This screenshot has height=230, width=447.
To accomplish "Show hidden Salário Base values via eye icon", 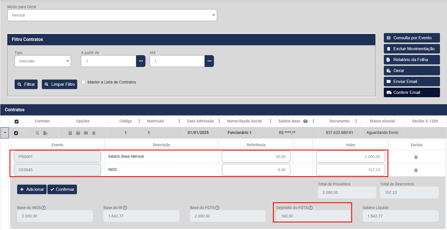I will coord(305,121).
